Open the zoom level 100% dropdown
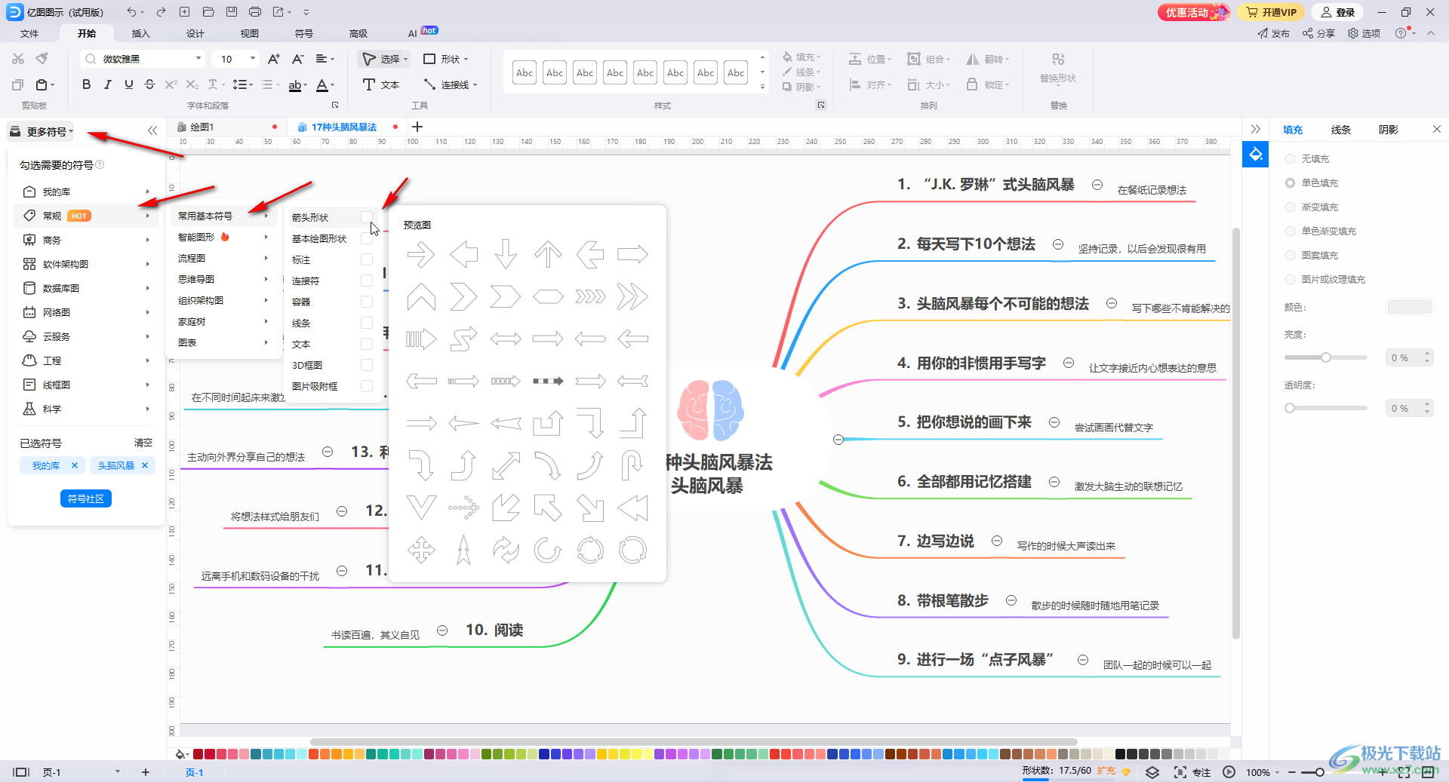 (1262, 772)
